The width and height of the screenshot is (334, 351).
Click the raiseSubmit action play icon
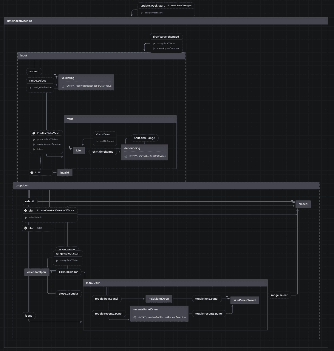pyautogui.click(x=26, y=217)
